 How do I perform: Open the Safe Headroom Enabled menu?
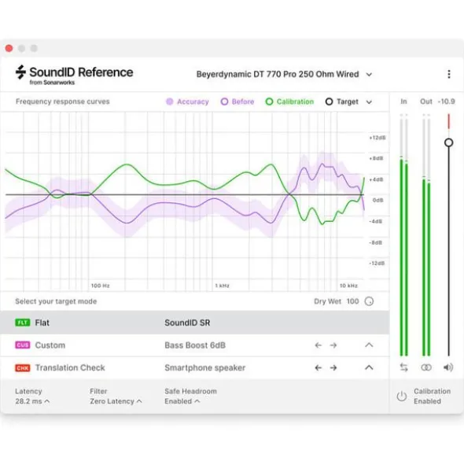(x=182, y=401)
